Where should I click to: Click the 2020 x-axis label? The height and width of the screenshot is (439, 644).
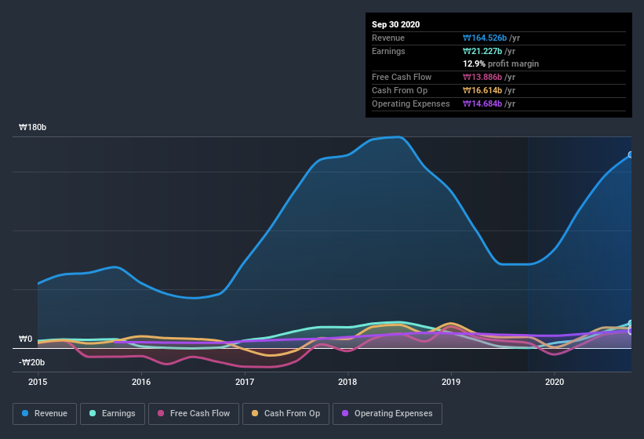554,382
